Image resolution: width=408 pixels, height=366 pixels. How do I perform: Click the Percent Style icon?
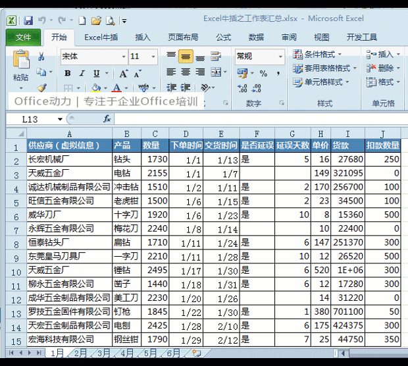pyautogui.click(x=263, y=74)
